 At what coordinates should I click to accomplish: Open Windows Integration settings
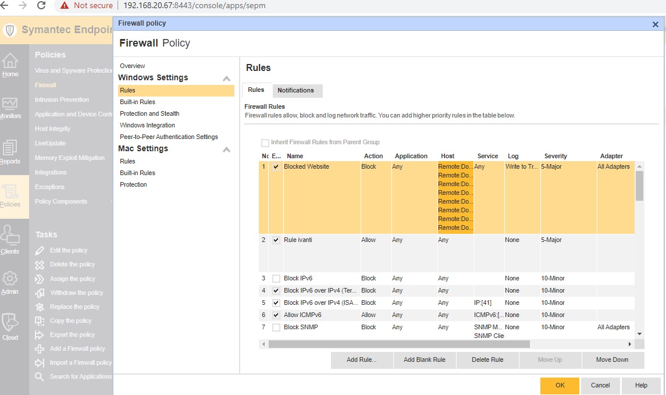147,125
